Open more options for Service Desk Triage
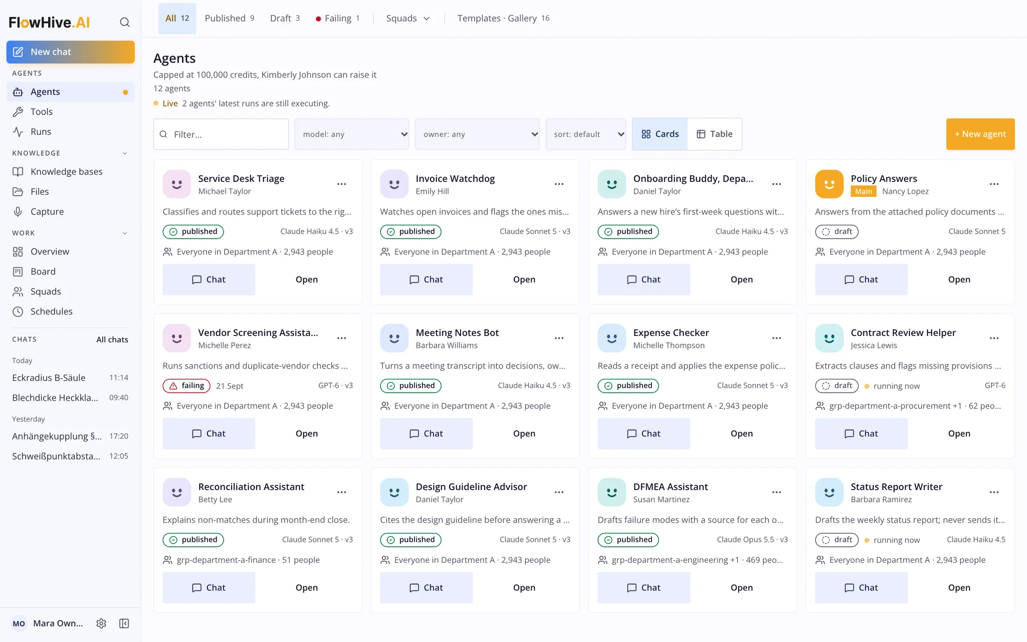The width and height of the screenshot is (1027, 642). tap(341, 184)
